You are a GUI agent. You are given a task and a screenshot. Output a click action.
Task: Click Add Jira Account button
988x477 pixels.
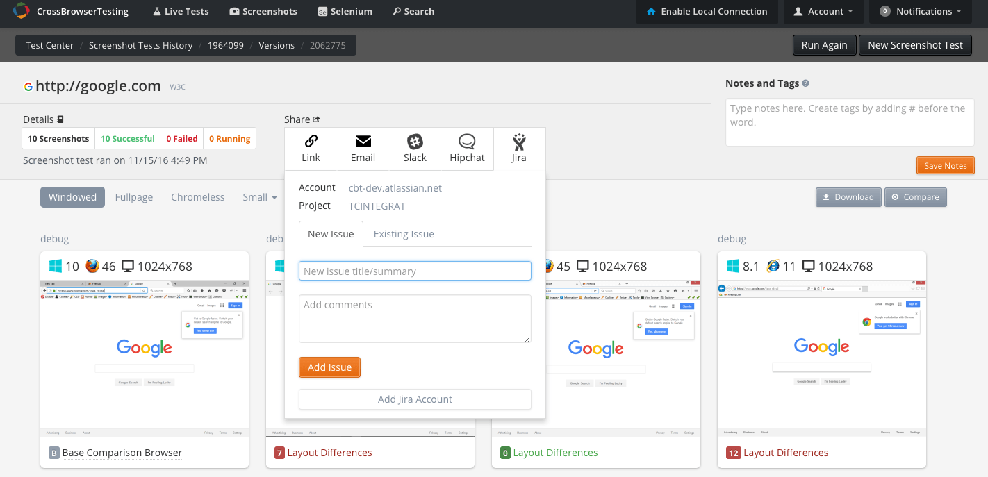point(415,399)
